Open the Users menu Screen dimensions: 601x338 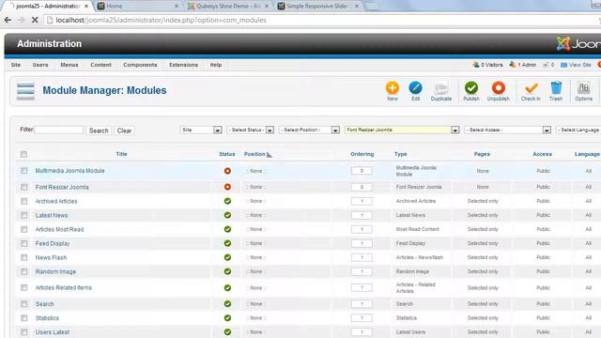40,65
